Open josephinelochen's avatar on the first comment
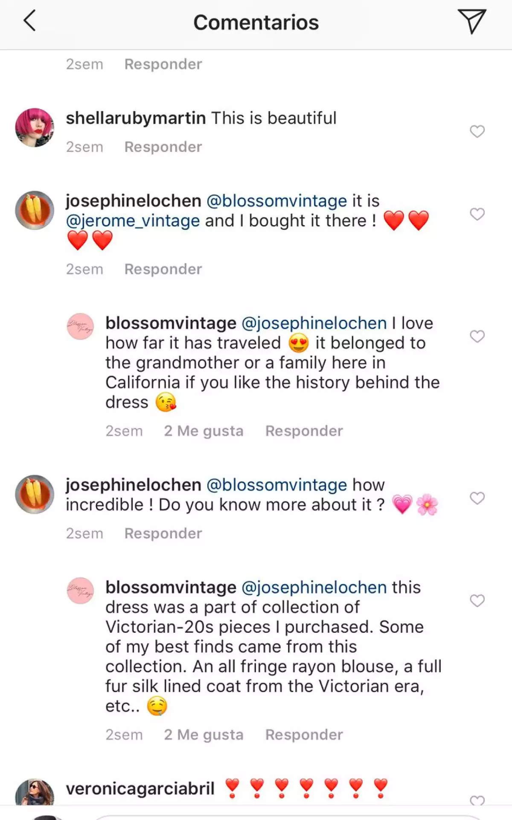 pos(35,210)
